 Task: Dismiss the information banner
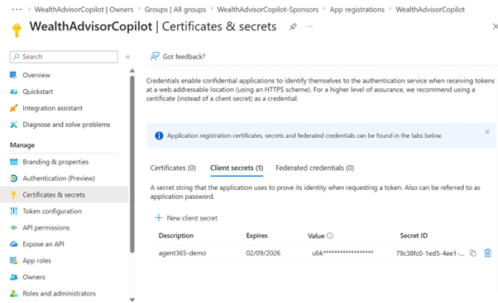point(487,131)
